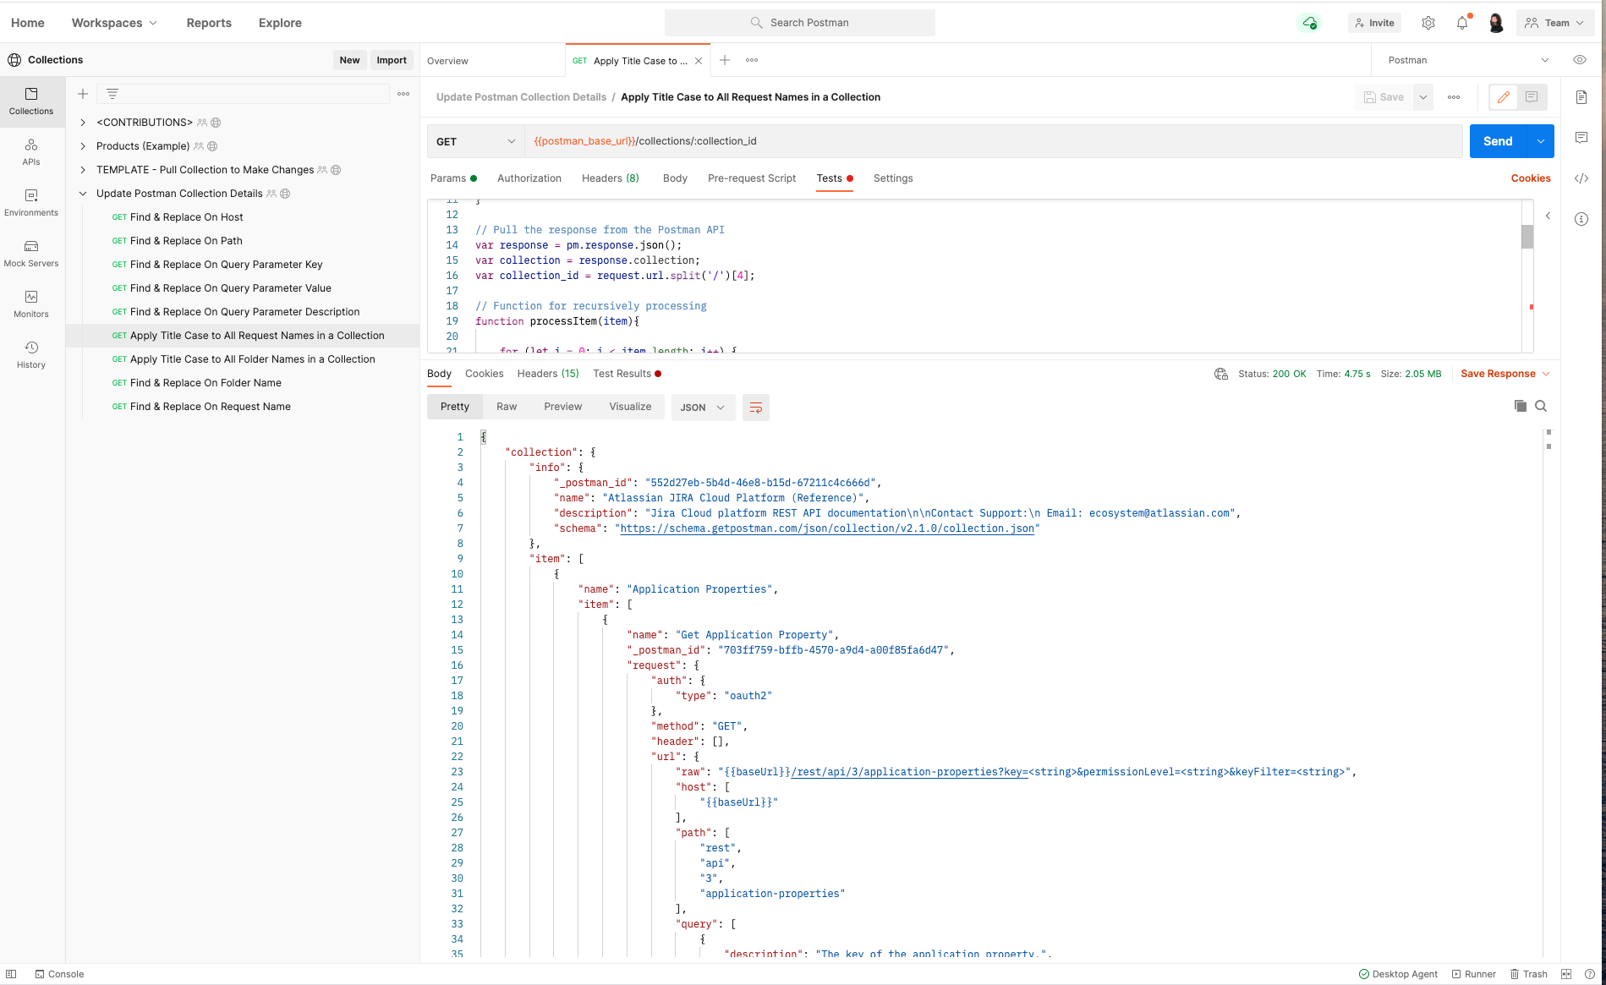The image size is (1606, 985).
Task: Open the Collections icon in the left sidebar
Action: 30,101
